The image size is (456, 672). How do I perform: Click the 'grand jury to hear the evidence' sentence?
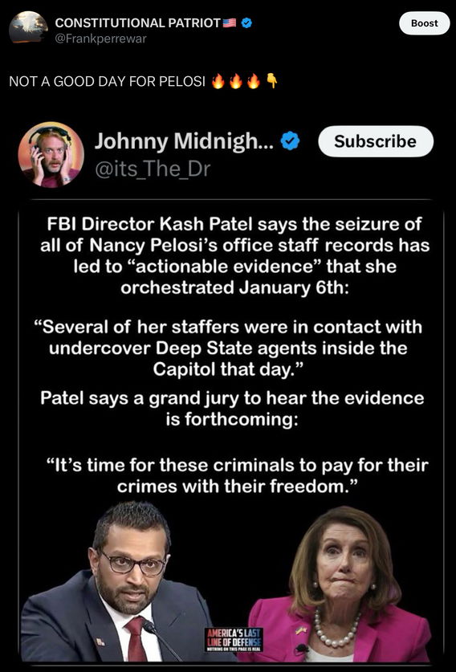coord(232,409)
